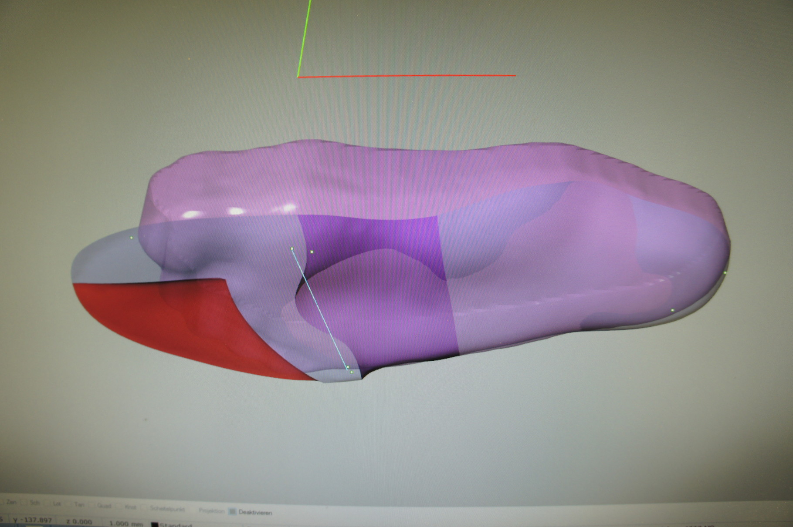Click the y -137.897 coordinate readout
This screenshot has height=527, width=793.
(x=33, y=520)
